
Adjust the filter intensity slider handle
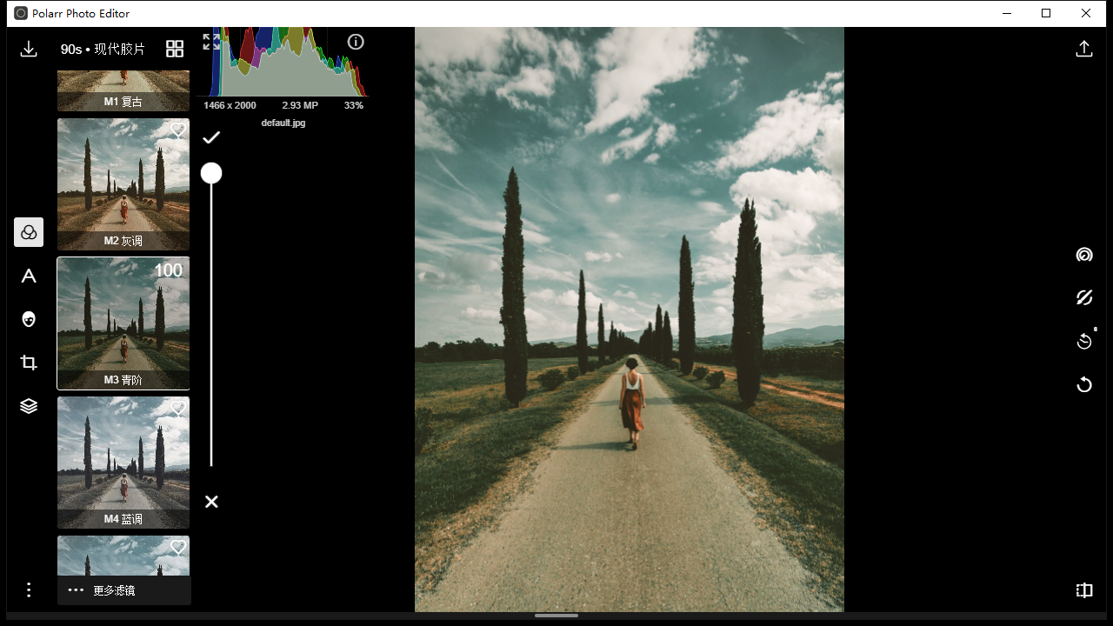[x=211, y=174]
